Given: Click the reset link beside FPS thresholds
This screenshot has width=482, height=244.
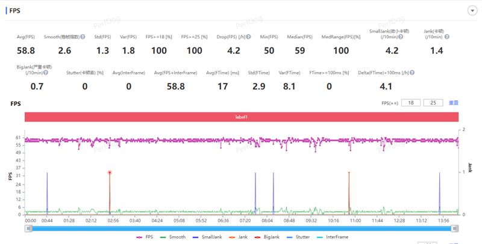Looking at the screenshot, I should point(453,103).
